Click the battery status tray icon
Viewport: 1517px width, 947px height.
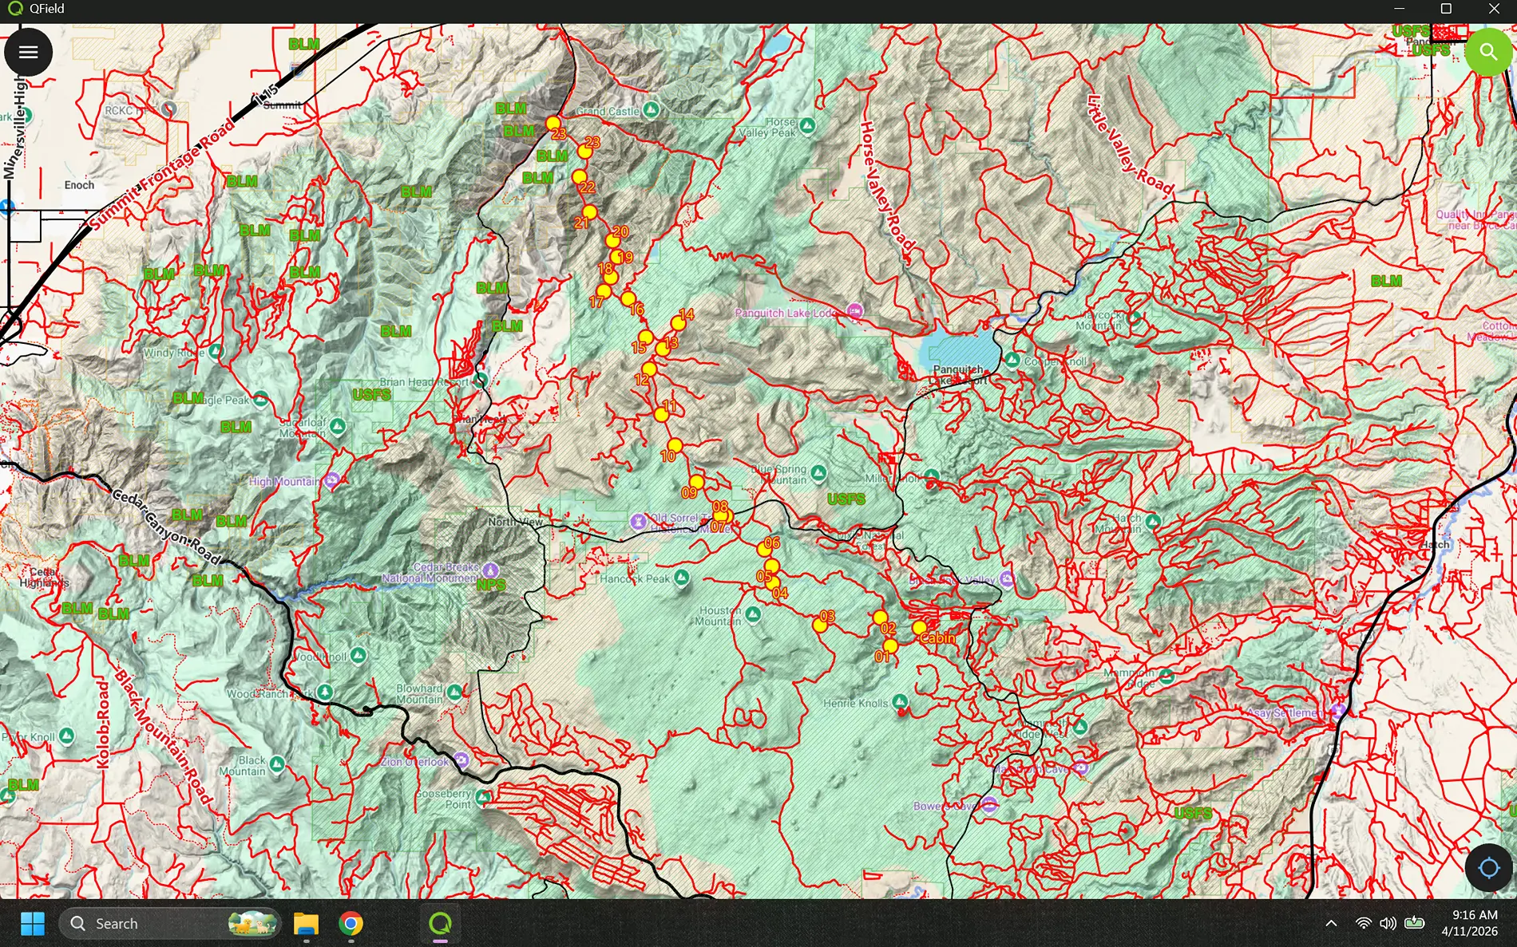[x=1415, y=923]
